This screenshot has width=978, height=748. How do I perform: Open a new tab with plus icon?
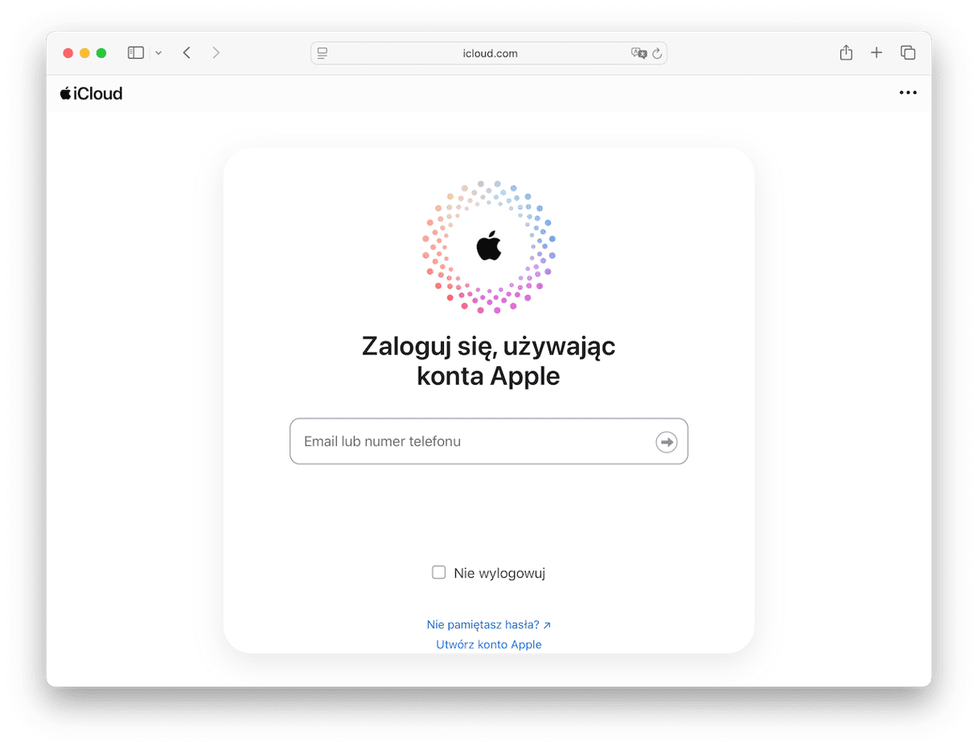coord(877,53)
